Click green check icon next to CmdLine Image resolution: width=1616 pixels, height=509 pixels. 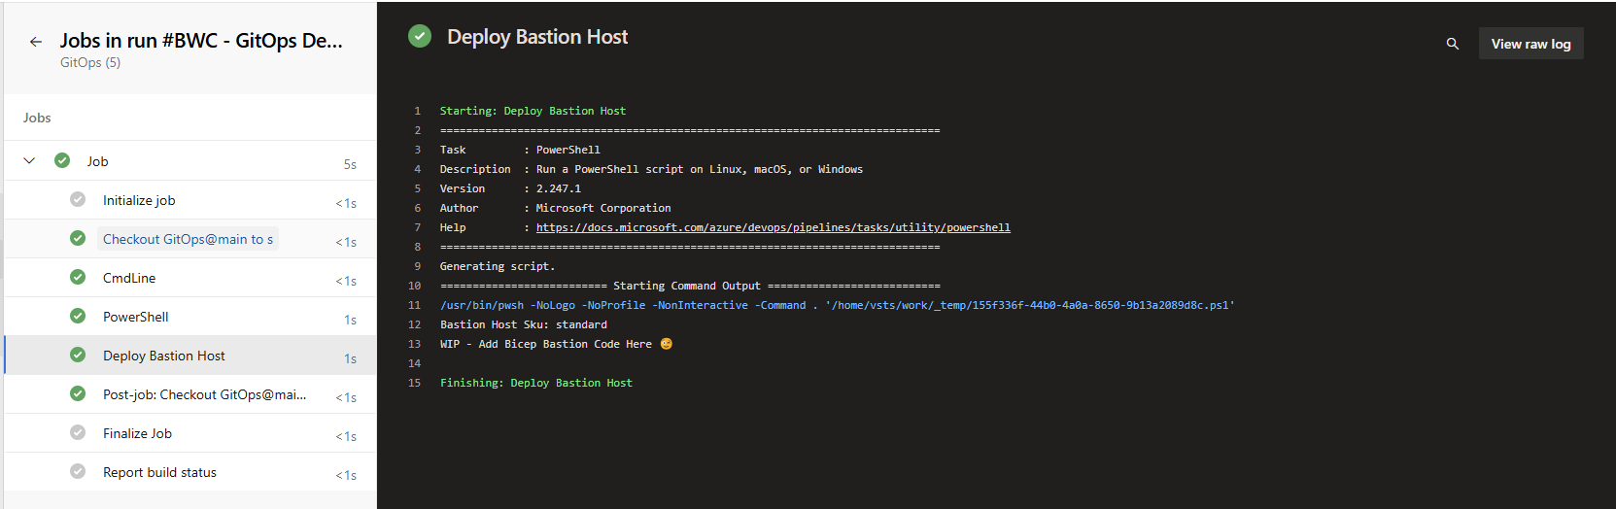point(78,277)
